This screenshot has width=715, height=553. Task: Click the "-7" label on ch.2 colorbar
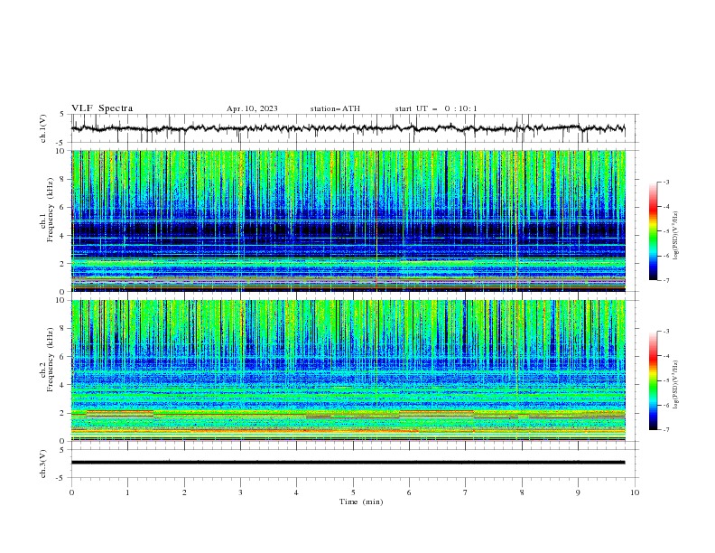click(x=666, y=429)
